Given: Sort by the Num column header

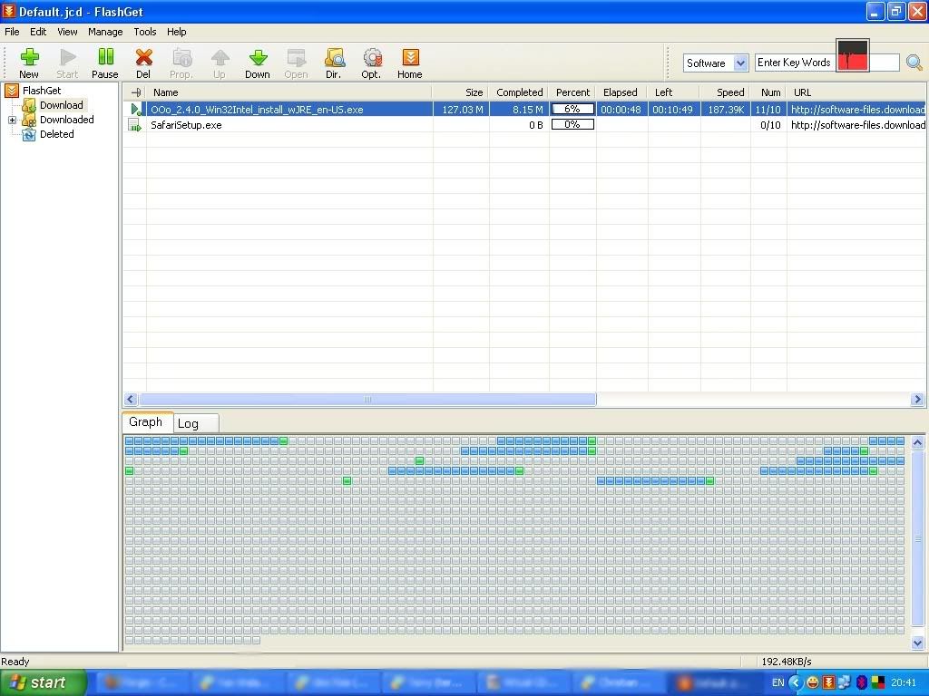Looking at the screenshot, I should tap(768, 92).
